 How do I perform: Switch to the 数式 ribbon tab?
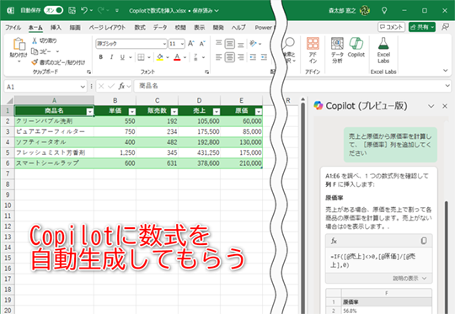click(140, 28)
